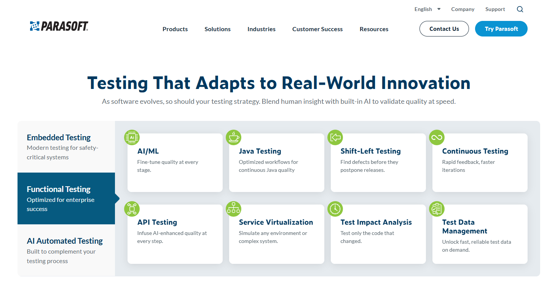
Task: Click the Try Parasoft button
Action: tap(501, 29)
